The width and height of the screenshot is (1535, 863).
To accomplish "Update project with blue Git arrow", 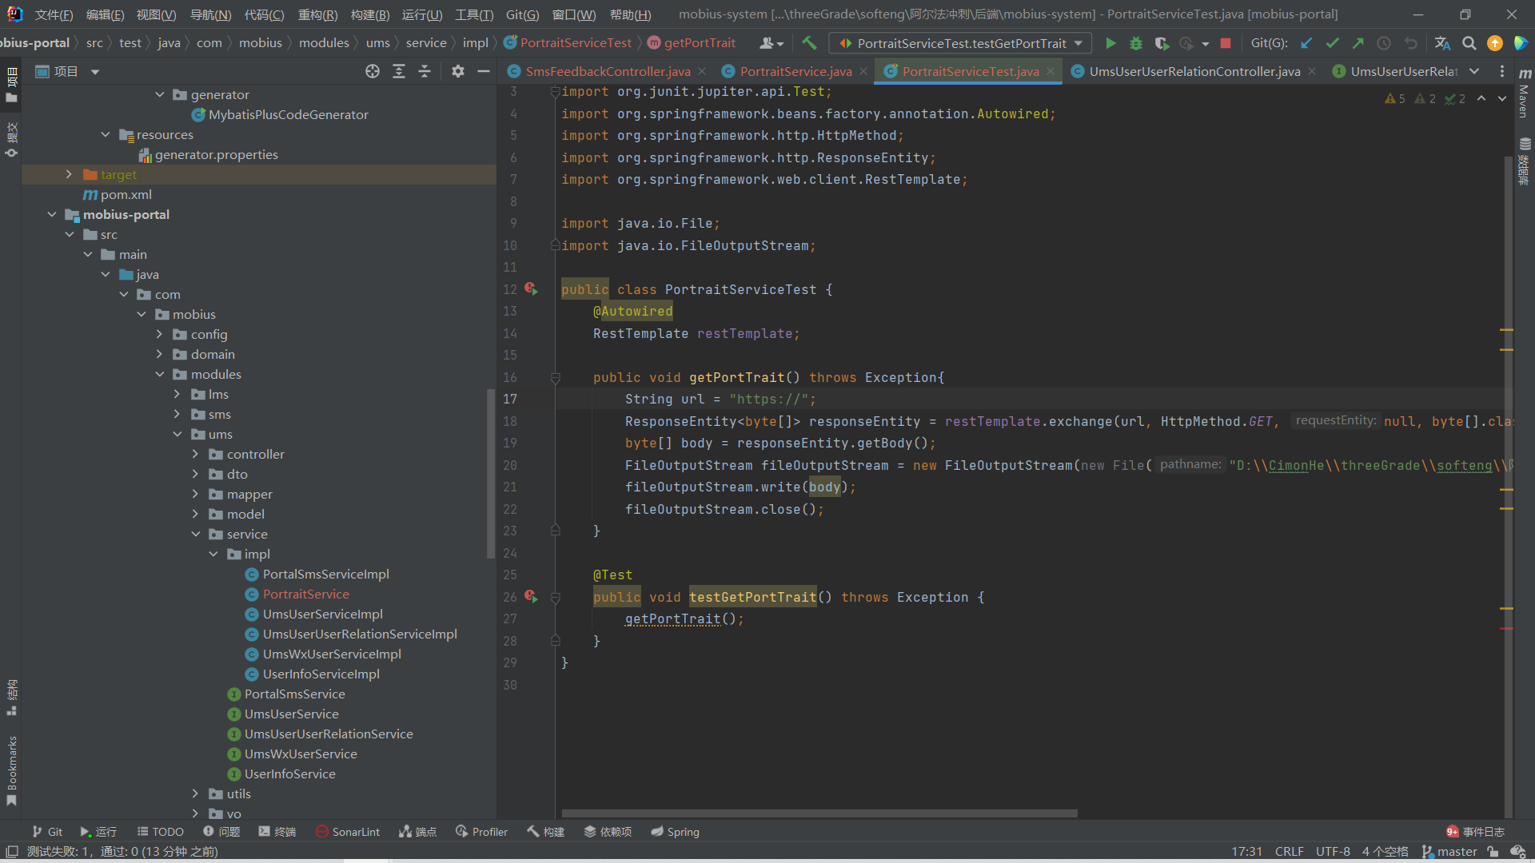I will click(1306, 43).
